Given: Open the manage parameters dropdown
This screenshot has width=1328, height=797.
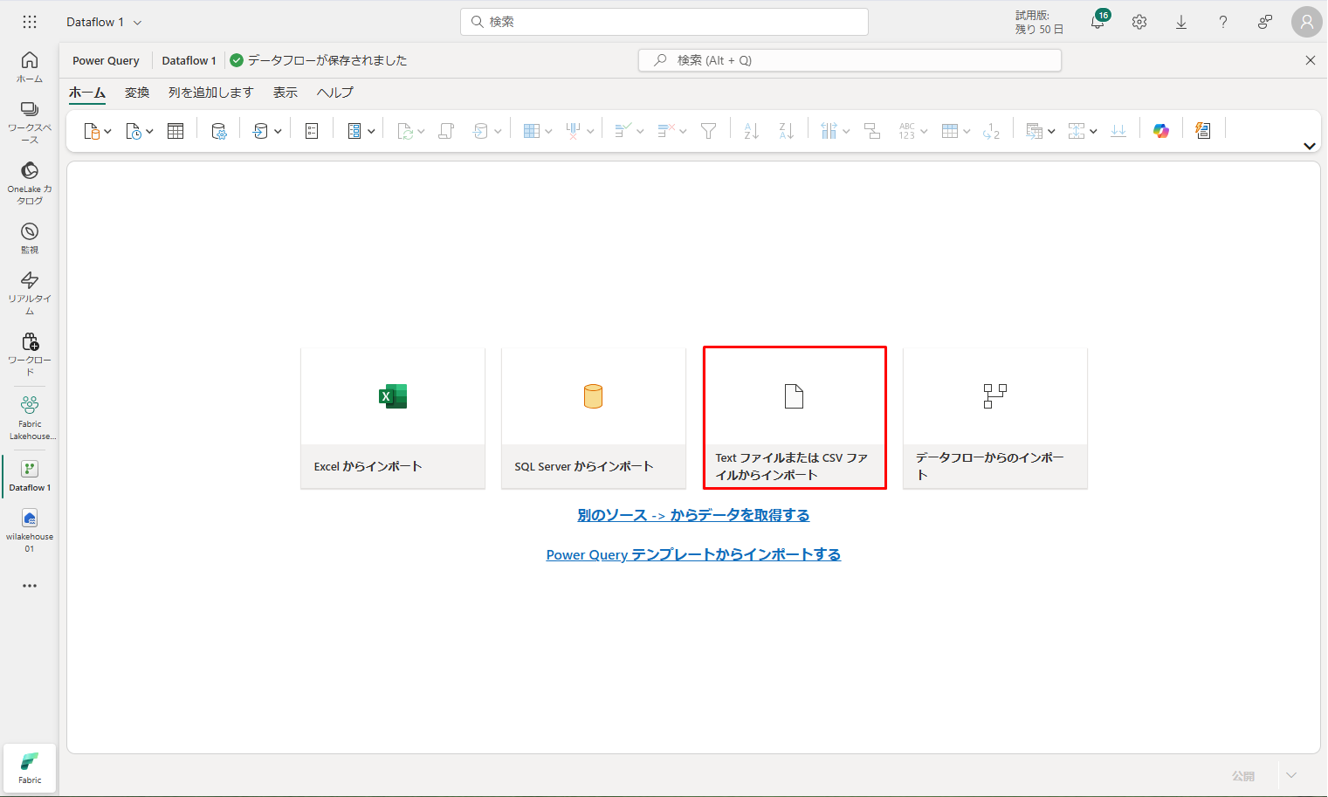Looking at the screenshot, I should pyautogui.click(x=361, y=131).
